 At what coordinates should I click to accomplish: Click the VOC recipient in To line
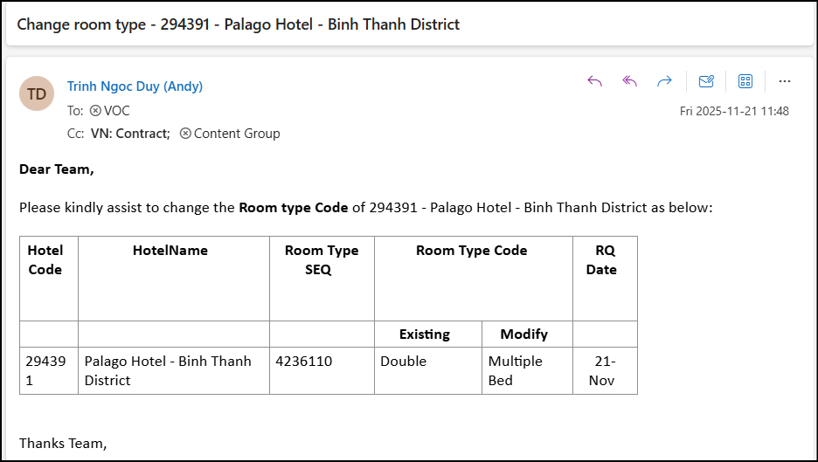point(116,111)
